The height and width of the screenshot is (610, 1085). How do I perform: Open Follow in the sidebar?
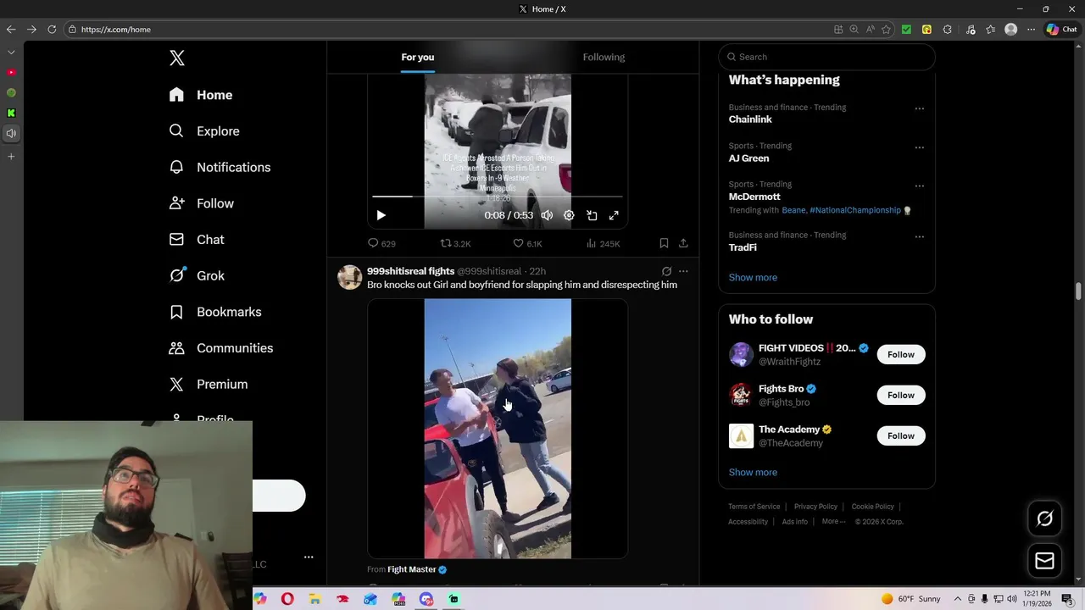pyautogui.click(x=201, y=203)
